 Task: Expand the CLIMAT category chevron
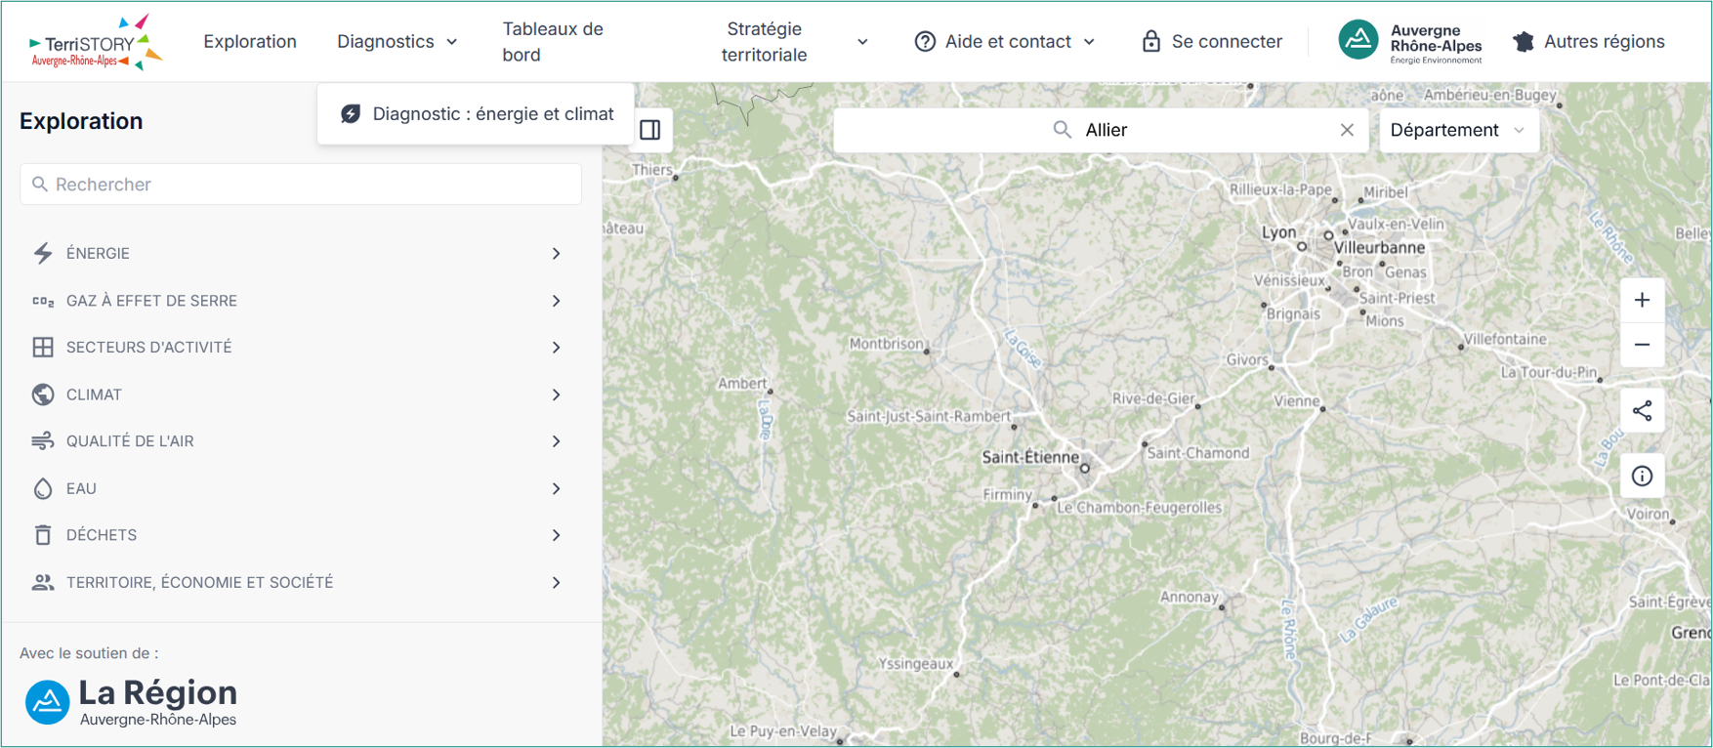tap(556, 395)
